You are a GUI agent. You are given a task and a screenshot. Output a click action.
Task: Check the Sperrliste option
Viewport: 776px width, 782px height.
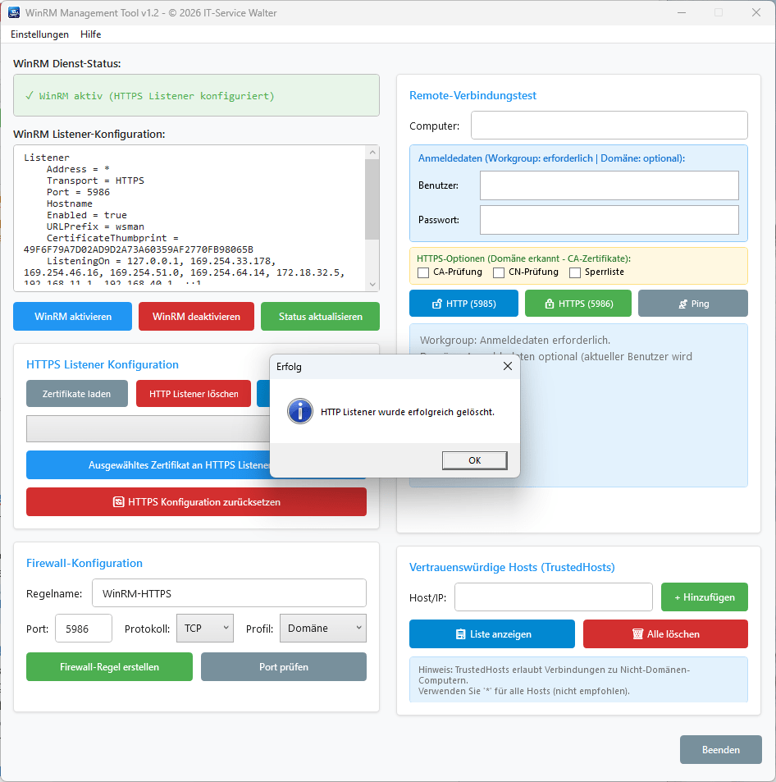coord(575,272)
